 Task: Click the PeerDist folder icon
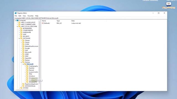27,68
